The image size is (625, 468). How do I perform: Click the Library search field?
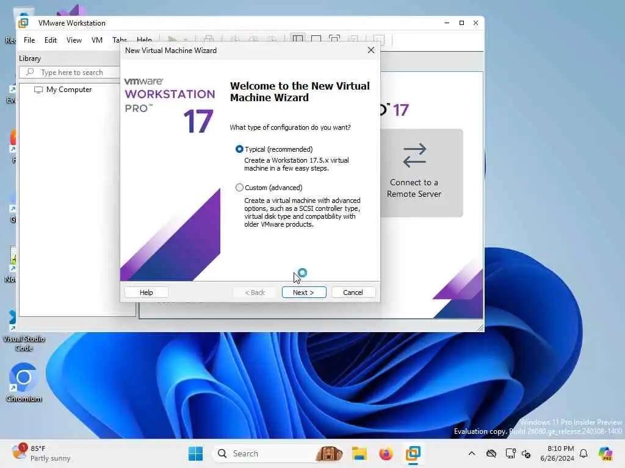click(x=70, y=73)
